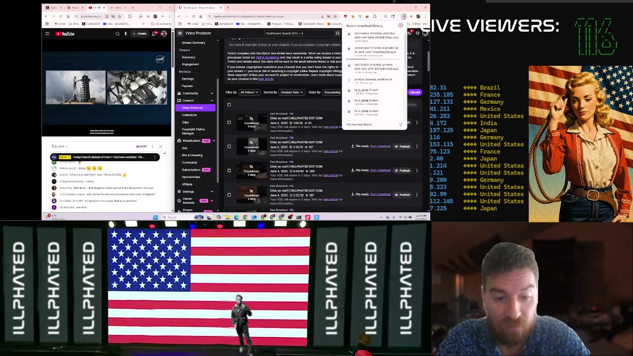Publish the June 4 2:32:20 video

tap(403, 195)
